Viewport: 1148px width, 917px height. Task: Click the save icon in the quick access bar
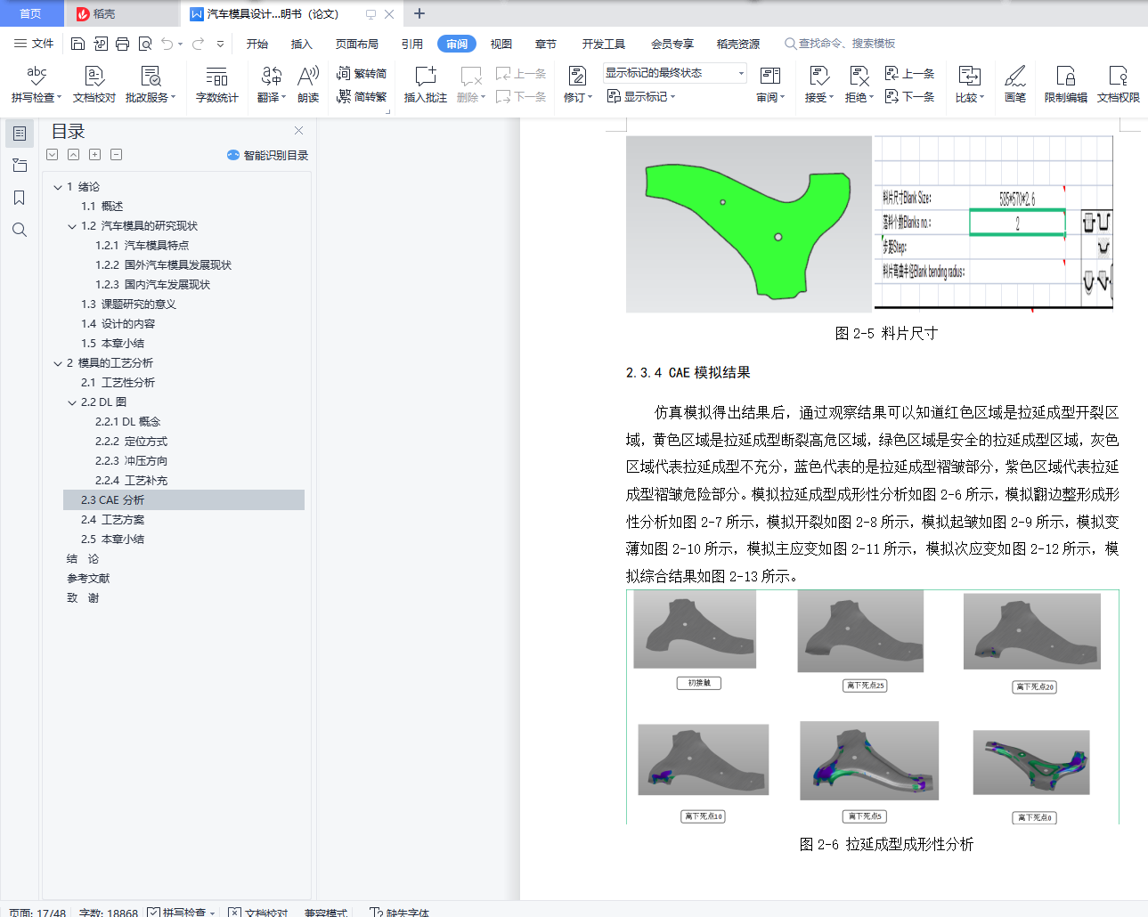[77, 44]
